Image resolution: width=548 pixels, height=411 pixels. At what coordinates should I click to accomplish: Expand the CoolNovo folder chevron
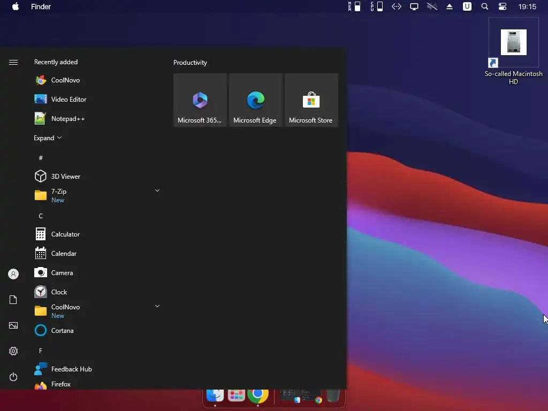157,307
